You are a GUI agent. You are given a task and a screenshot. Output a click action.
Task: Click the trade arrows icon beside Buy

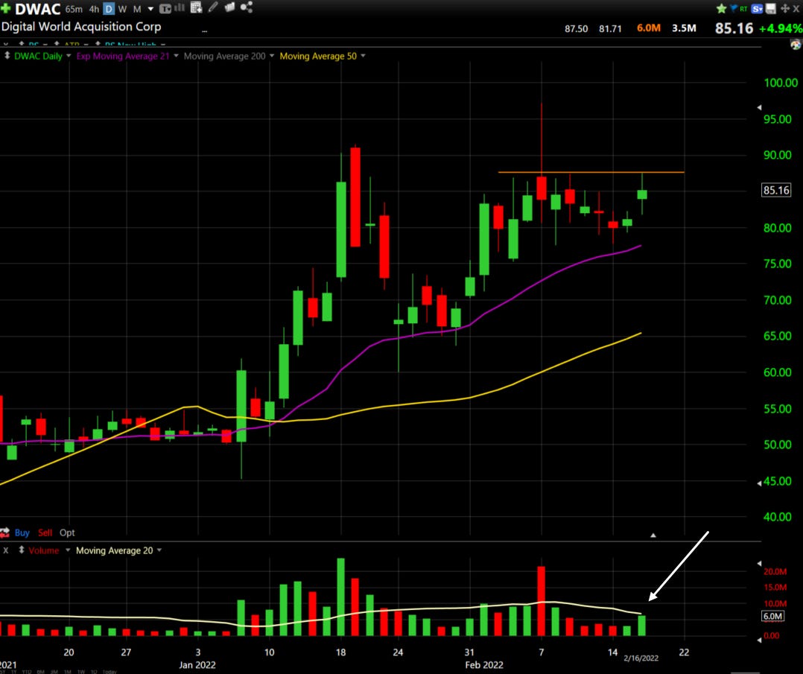click(x=5, y=532)
